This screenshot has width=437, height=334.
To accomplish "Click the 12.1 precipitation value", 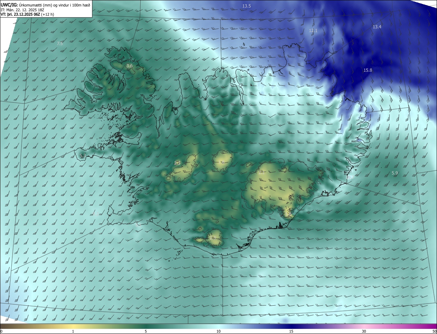I will 313,31.
